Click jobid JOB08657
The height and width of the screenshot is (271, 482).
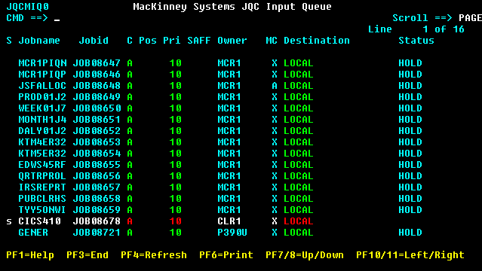click(97, 187)
